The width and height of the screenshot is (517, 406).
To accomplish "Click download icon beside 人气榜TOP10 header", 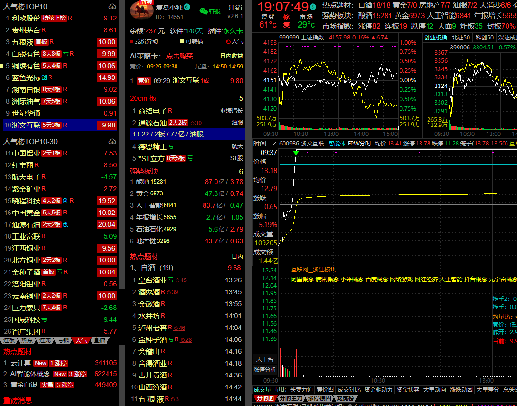I will pyautogui.click(x=112, y=7).
